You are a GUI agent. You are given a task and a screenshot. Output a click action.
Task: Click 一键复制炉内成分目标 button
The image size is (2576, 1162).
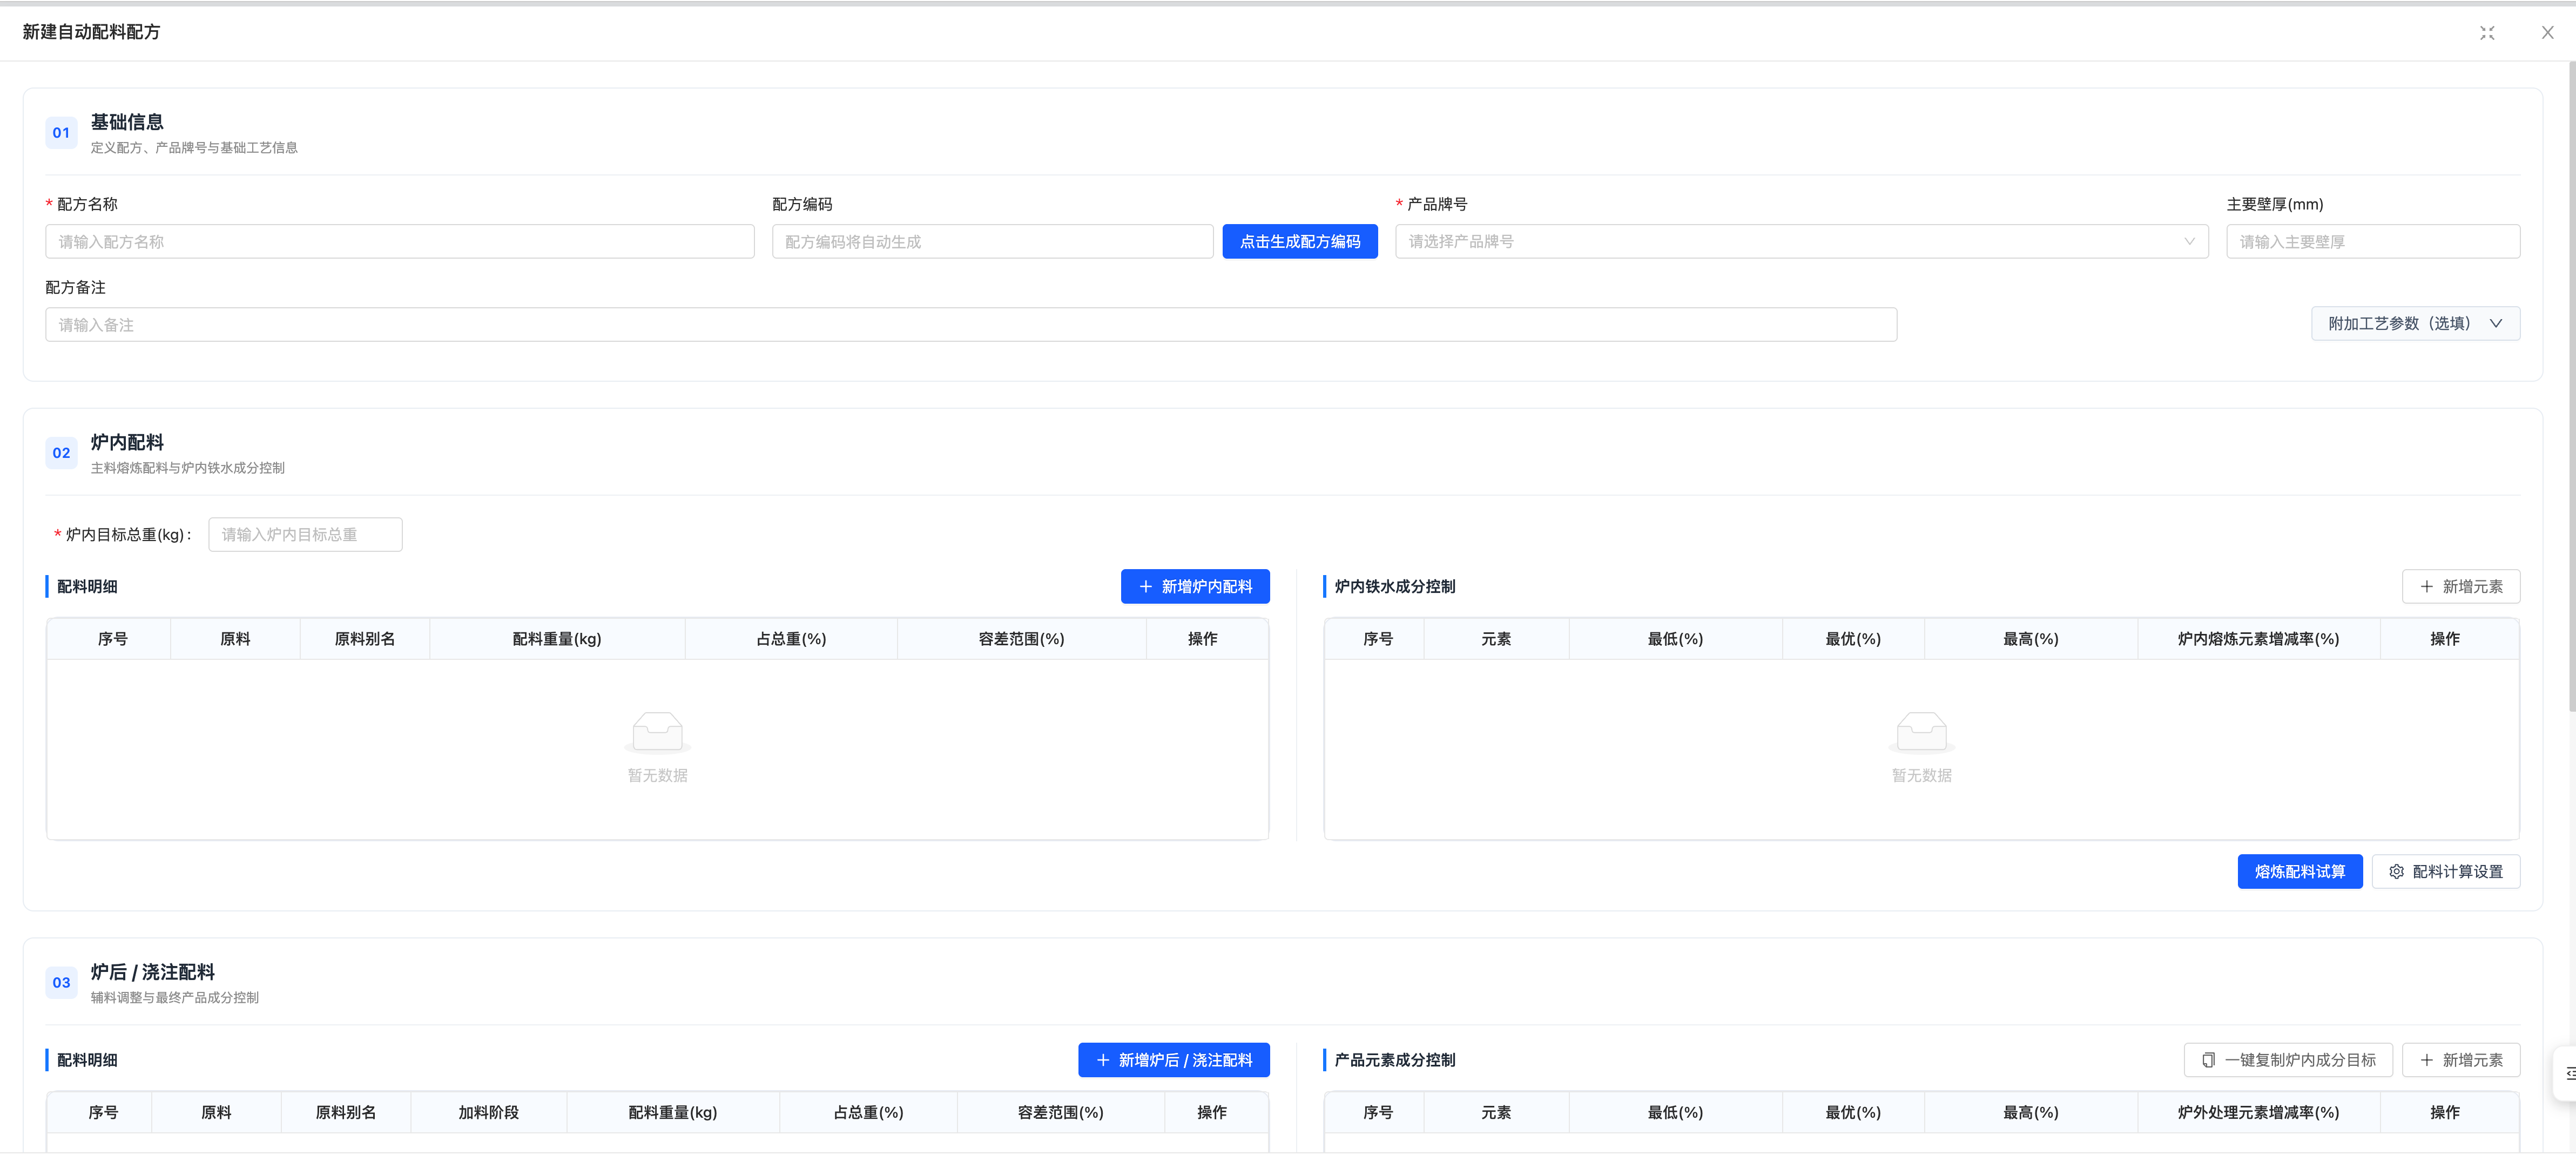[2287, 1059]
